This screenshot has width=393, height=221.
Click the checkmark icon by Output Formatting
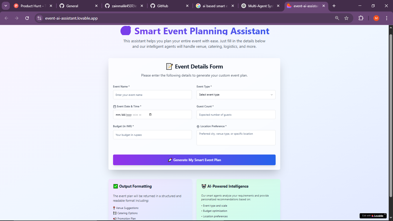pos(115,186)
